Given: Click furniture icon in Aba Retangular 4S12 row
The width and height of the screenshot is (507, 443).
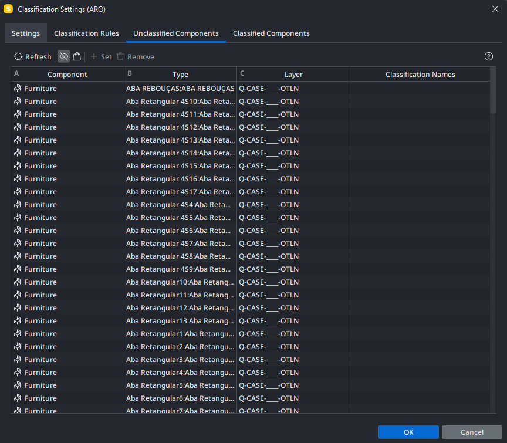Looking at the screenshot, I should pyautogui.click(x=18, y=127).
